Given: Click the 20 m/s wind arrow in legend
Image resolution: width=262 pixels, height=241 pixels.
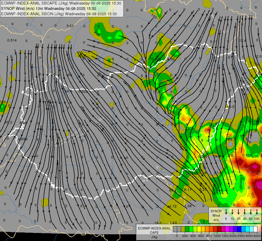Looking at the screenshot, I should pos(238,212).
